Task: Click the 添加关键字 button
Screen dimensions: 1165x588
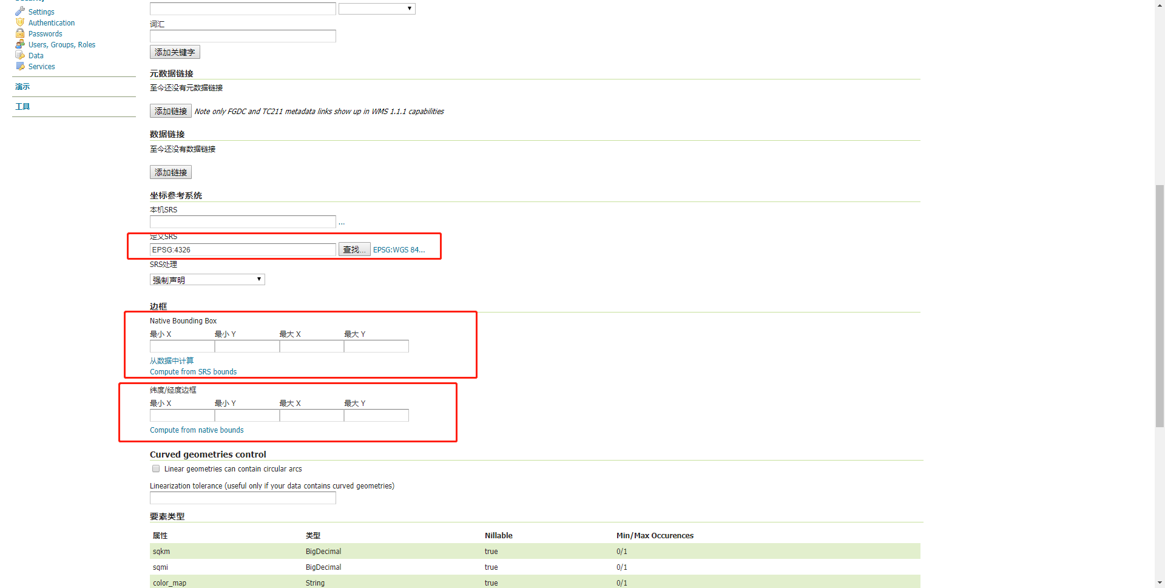Action: coord(175,52)
